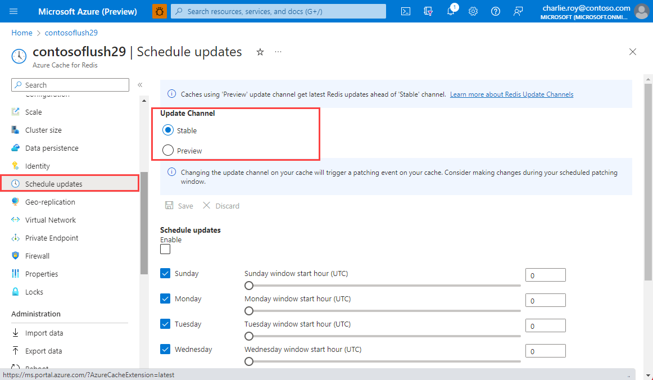
Task: Open the Firewall settings icon
Action: coord(15,255)
